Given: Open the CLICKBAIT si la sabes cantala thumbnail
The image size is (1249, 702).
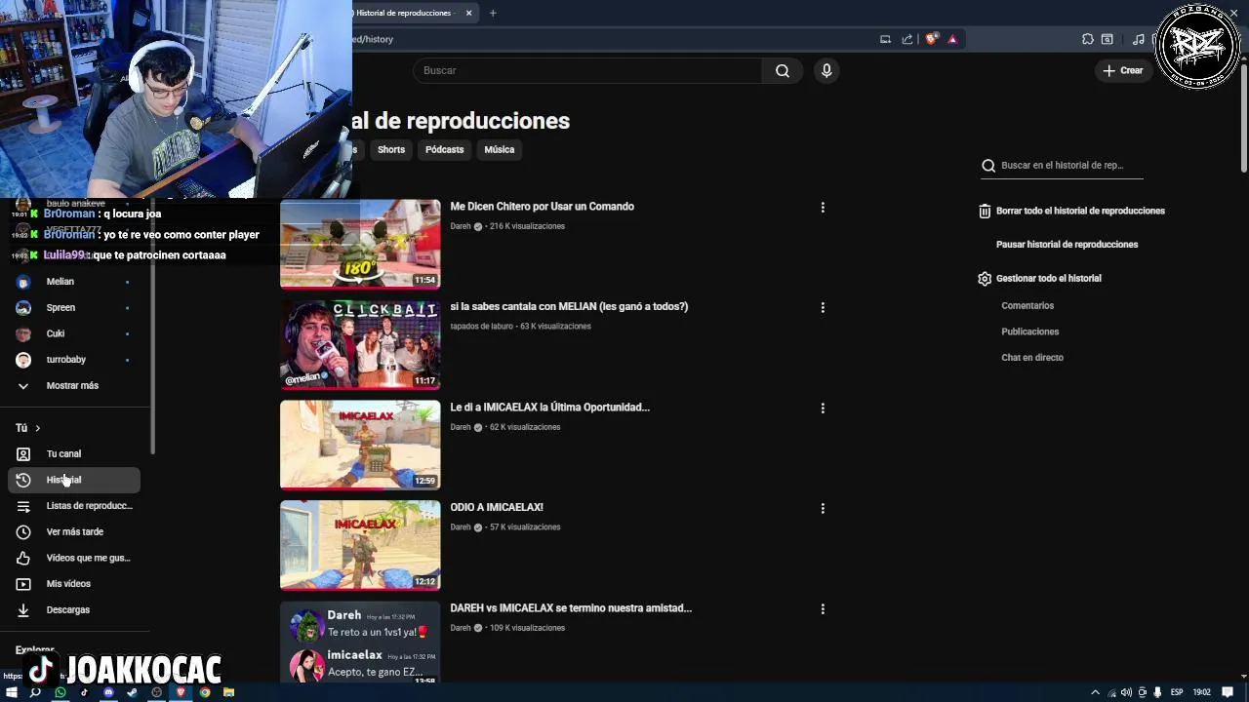Looking at the screenshot, I should (360, 344).
